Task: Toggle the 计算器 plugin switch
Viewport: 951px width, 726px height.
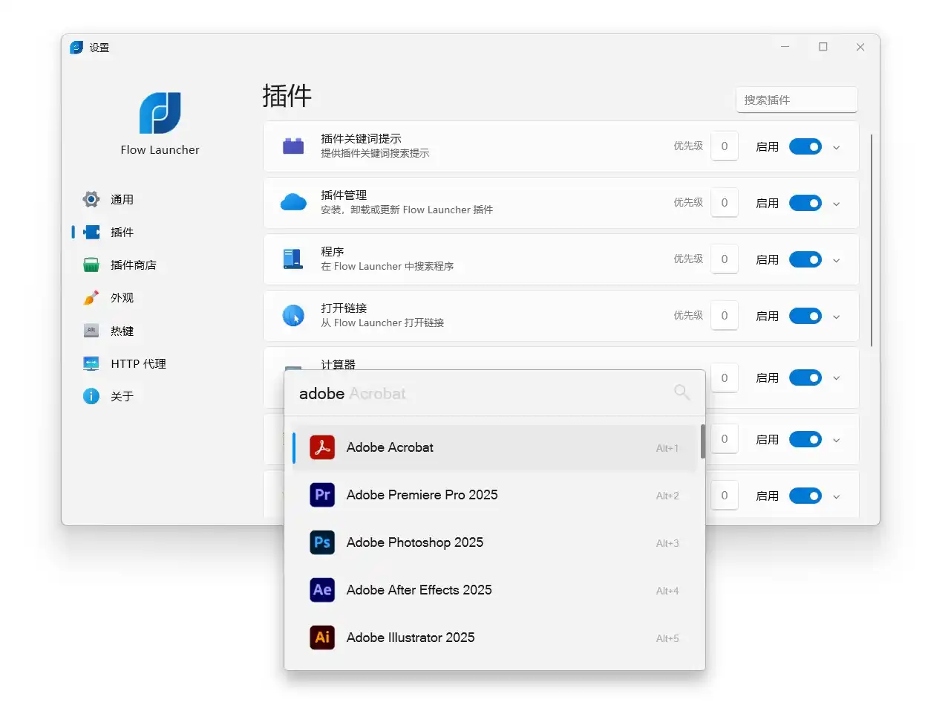Action: [805, 377]
